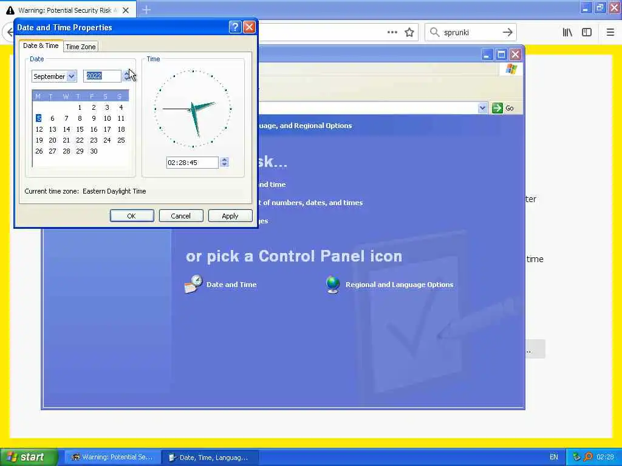Switch to the Time Zone tab
Viewport: 622px width, 466px height.
click(81, 47)
